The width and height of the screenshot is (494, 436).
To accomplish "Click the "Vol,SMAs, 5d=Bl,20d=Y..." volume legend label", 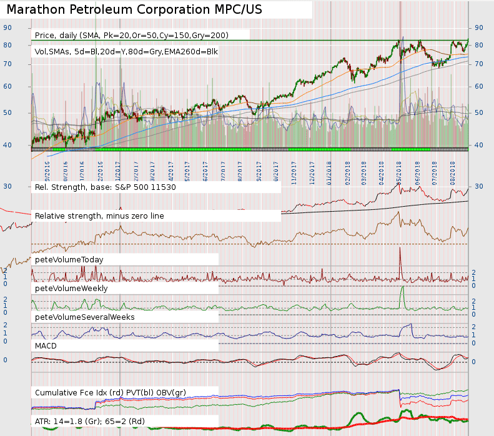I will [x=126, y=52].
